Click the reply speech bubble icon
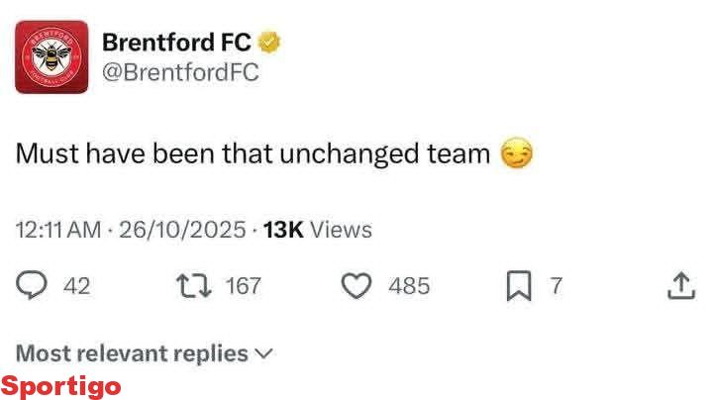Image resolution: width=713 pixels, height=400 pixels. click(x=33, y=286)
